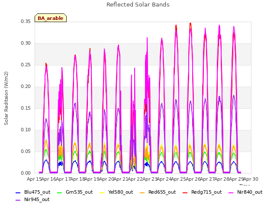This screenshot has height=208, width=277.
Task: Click the 0.30 y-axis tick label
Action: click(26, 43)
